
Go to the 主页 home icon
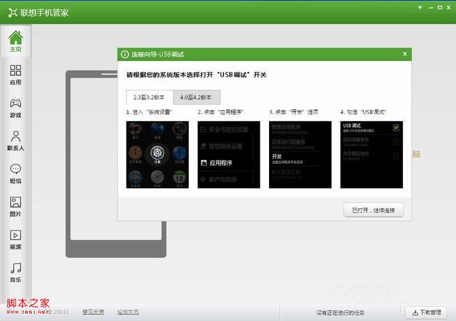15,41
